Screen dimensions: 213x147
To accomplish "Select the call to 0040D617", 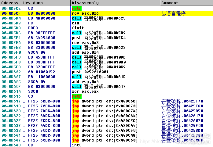I will (99, 87).
